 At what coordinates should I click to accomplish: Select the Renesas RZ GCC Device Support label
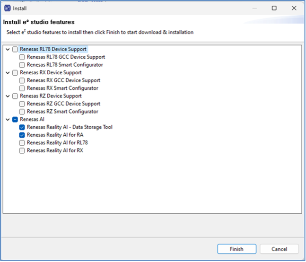[63, 104]
